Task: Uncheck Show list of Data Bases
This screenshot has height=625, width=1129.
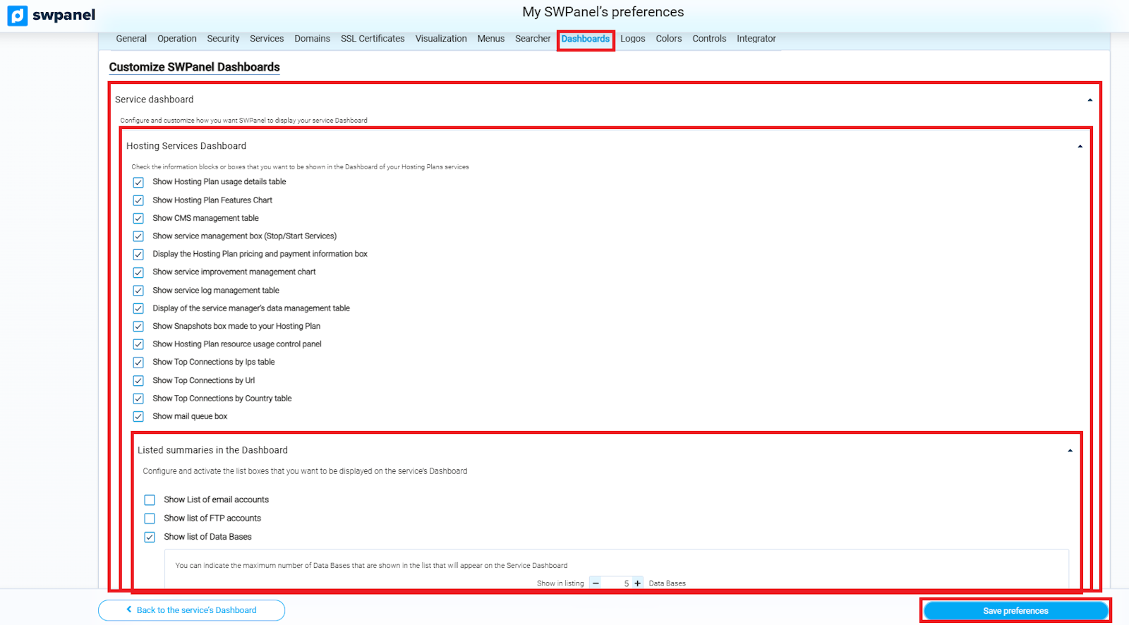Action: pyautogui.click(x=150, y=537)
